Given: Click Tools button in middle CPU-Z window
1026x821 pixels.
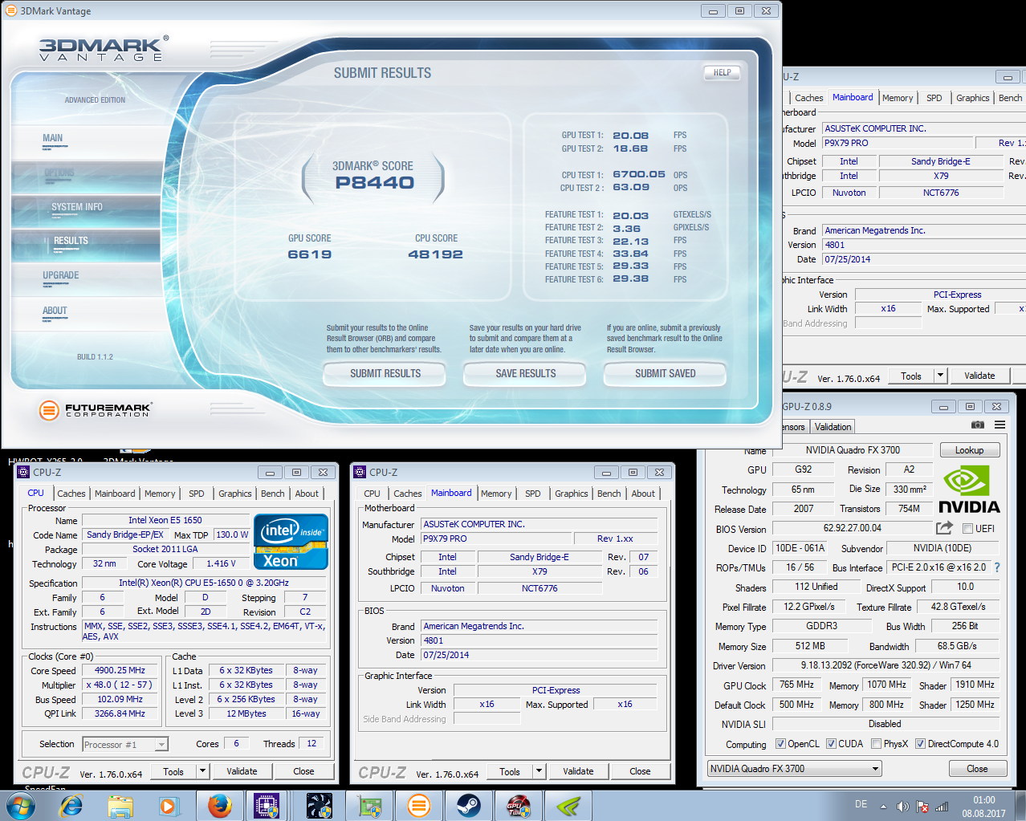Looking at the screenshot, I should pyautogui.click(x=510, y=771).
